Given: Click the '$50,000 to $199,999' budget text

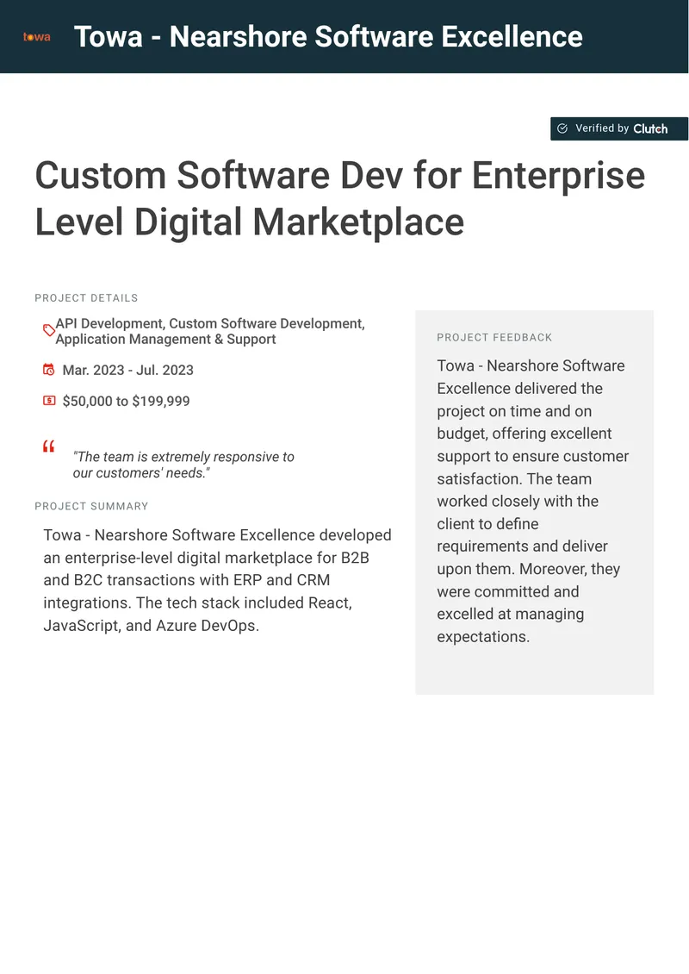Looking at the screenshot, I should coord(126,402).
